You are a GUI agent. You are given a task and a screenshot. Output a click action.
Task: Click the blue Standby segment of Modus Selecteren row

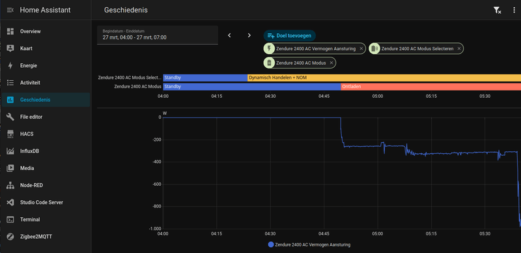(205, 78)
